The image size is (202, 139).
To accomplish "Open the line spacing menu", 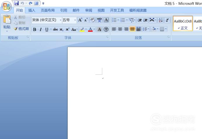I will pyautogui.click(x=146, y=29).
